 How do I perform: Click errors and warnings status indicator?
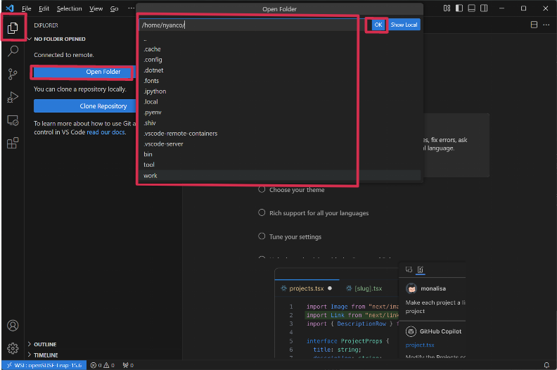[x=102, y=365]
